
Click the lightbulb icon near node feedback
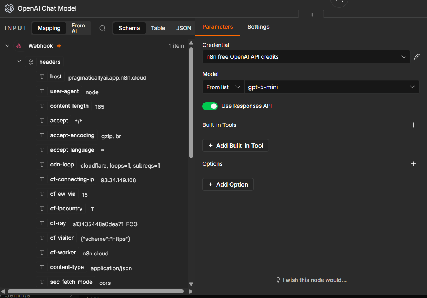(x=278, y=280)
